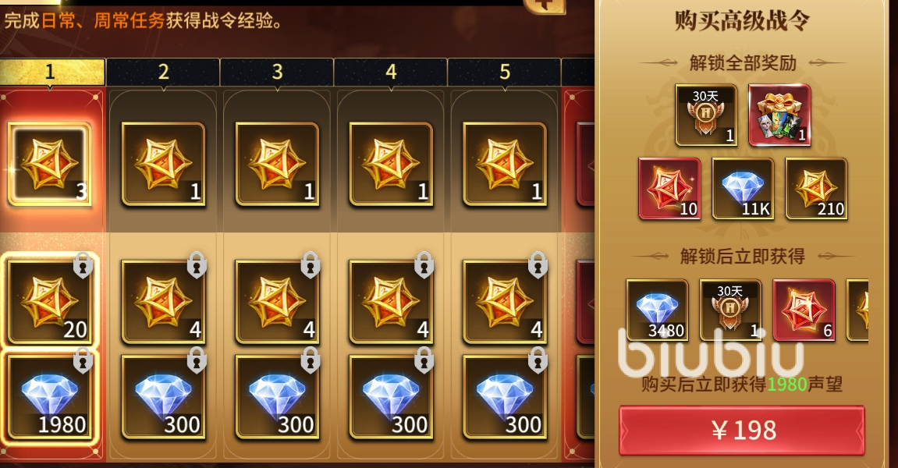Switch to level 3 tab
Screen dimensions: 898x468
pyautogui.click(x=277, y=72)
